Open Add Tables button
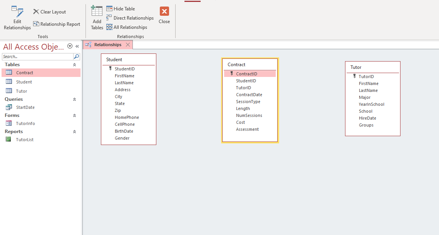 point(97,18)
